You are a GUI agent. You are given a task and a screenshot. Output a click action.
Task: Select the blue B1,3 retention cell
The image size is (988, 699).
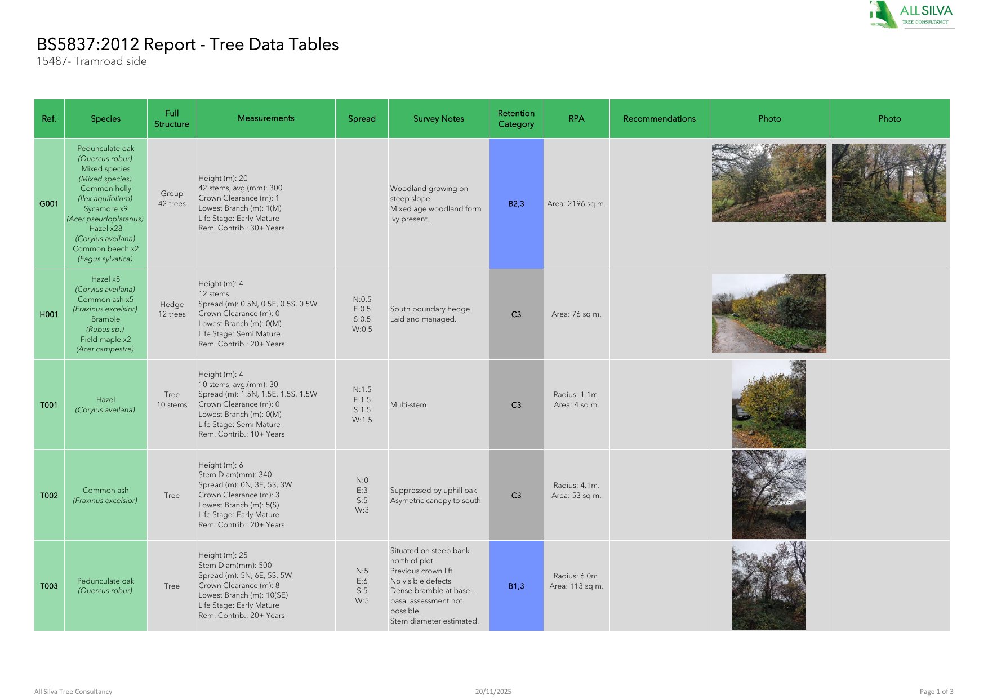click(516, 586)
